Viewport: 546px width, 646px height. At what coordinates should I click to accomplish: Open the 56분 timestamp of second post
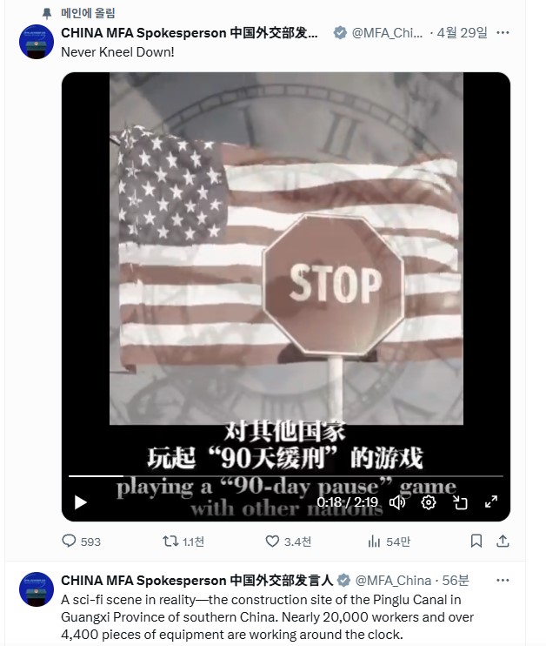tap(456, 581)
